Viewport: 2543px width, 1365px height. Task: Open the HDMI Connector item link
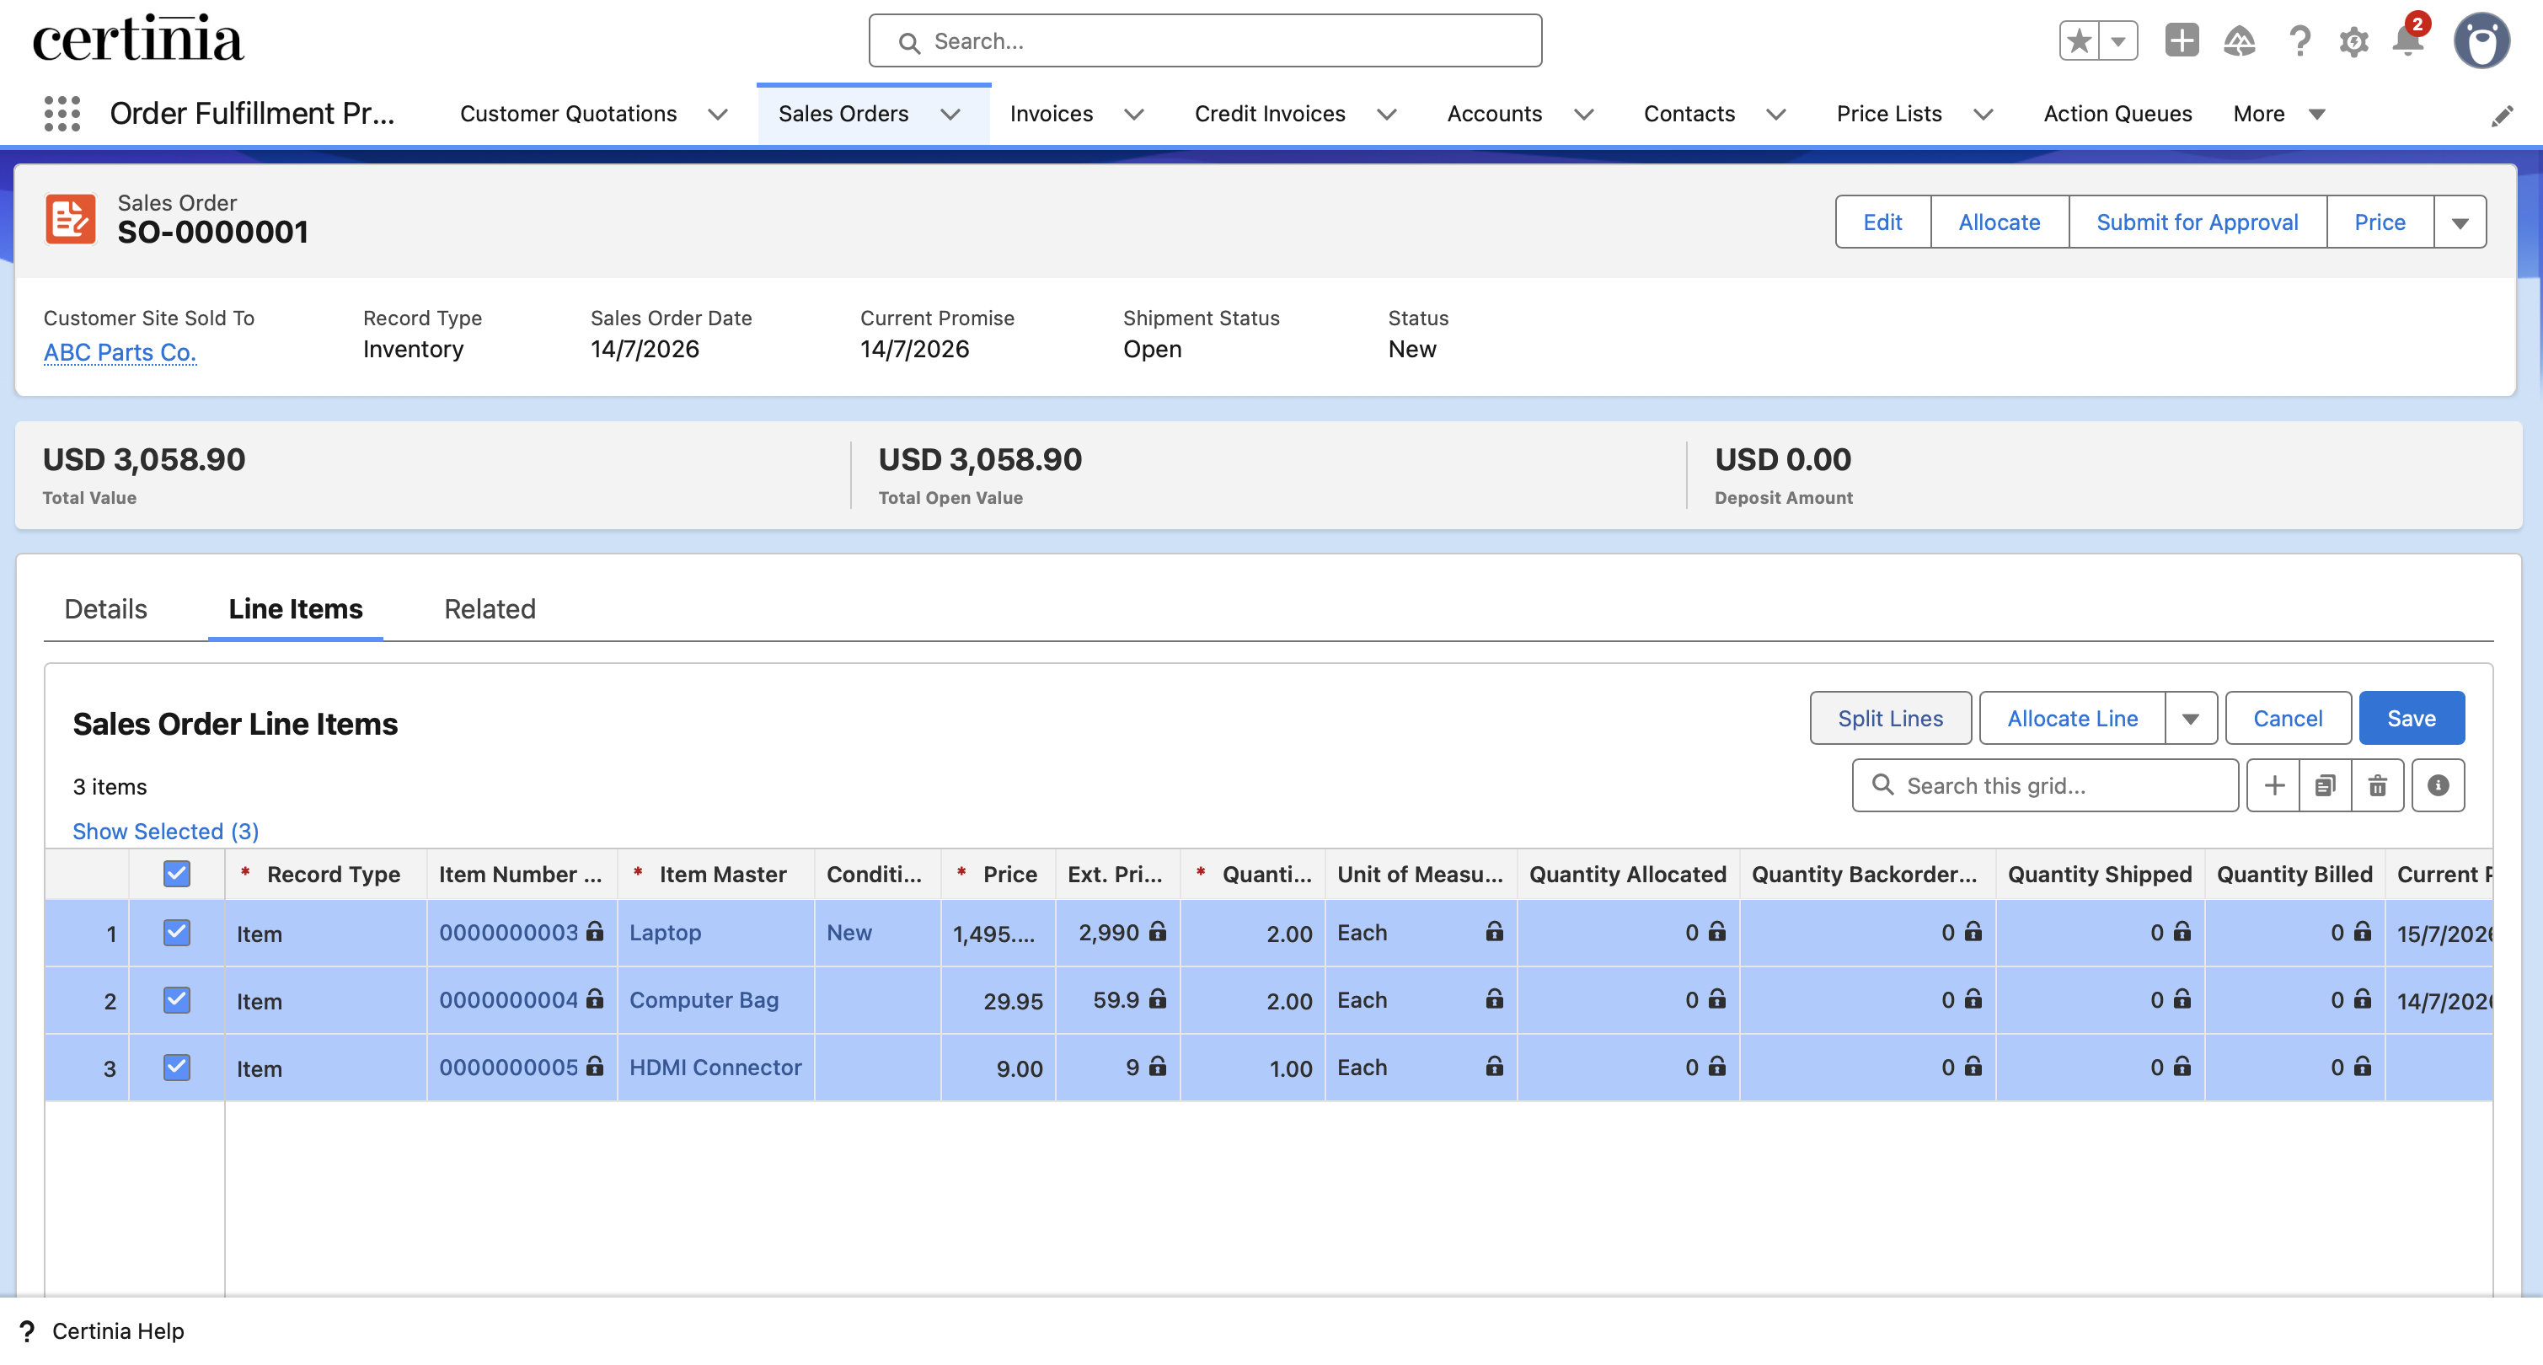(715, 1067)
